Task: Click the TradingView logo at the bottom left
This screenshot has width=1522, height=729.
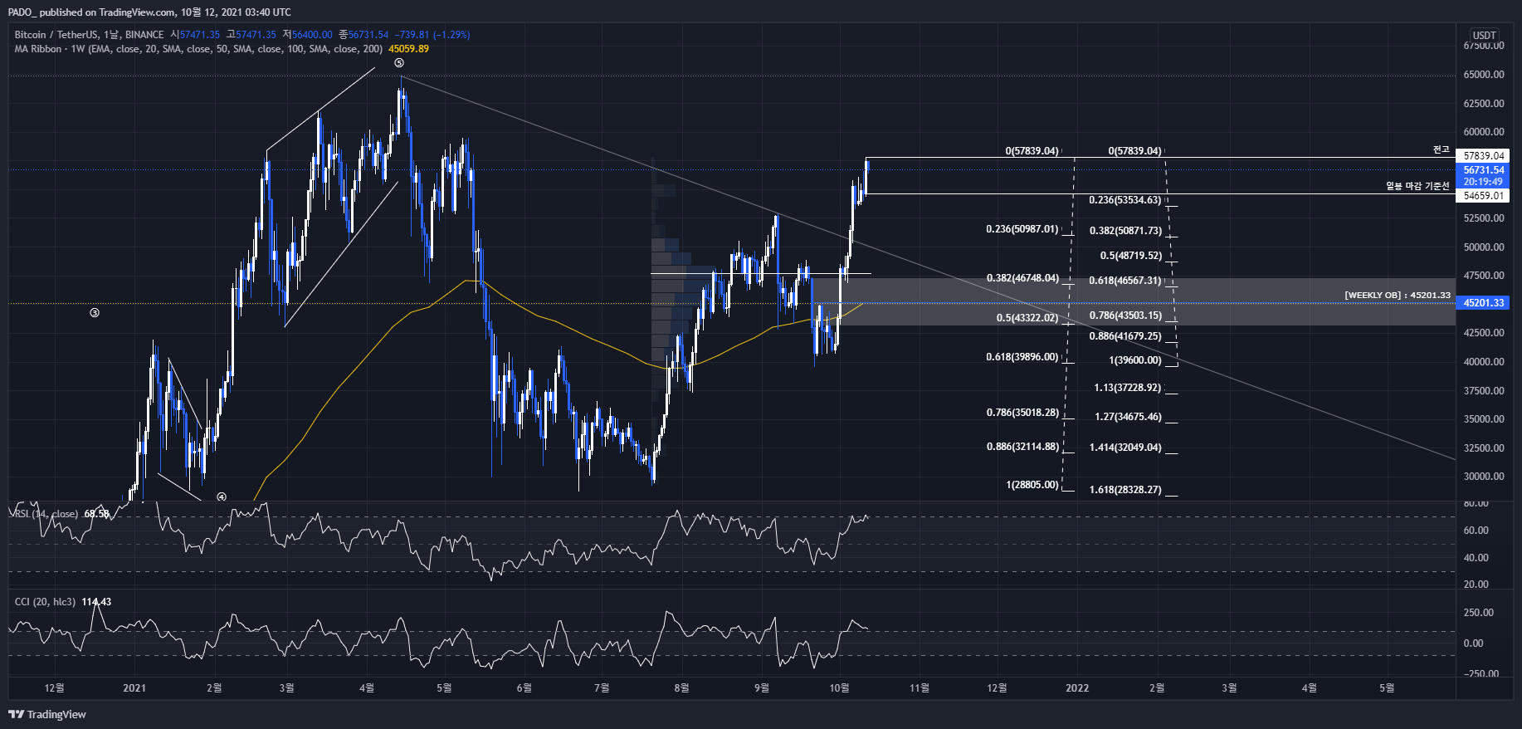Action: (x=47, y=714)
